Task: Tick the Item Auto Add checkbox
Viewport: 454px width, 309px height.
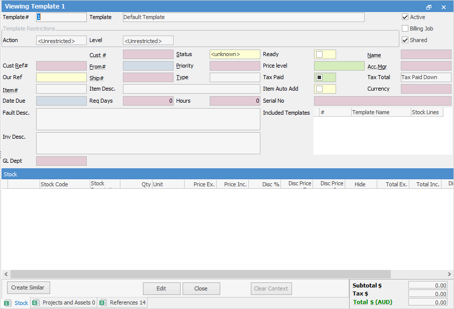Action: pyautogui.click(x=319, y=89)
